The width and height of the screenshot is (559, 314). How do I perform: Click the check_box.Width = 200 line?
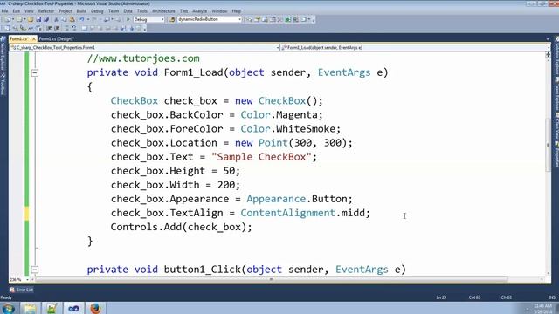coord(176,185)
